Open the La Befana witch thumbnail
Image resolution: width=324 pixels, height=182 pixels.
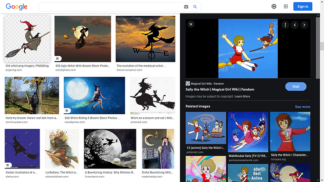(62, 149)
